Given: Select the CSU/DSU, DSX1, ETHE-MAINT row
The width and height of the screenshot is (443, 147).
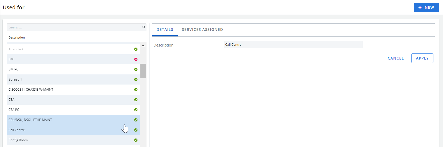Looking at the screenshot, I should [73, 120].
